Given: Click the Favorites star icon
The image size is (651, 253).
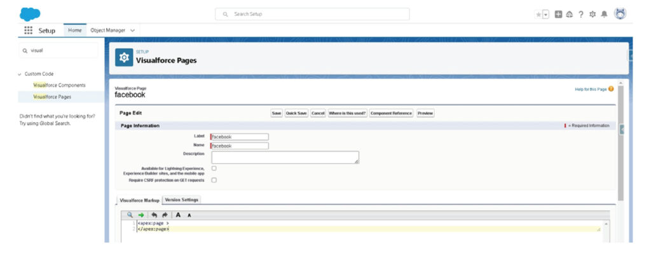Looking at the screenshot, I should tap(538, 15).
